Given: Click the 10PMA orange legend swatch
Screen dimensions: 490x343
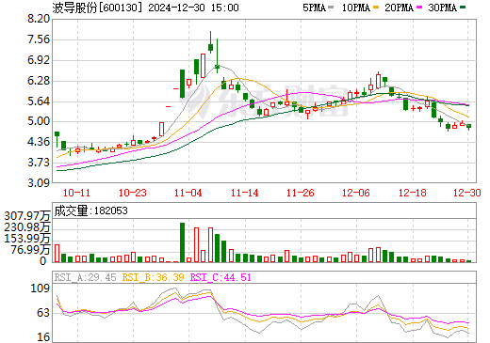Looking at the screenshot, I should click(376, 8).
